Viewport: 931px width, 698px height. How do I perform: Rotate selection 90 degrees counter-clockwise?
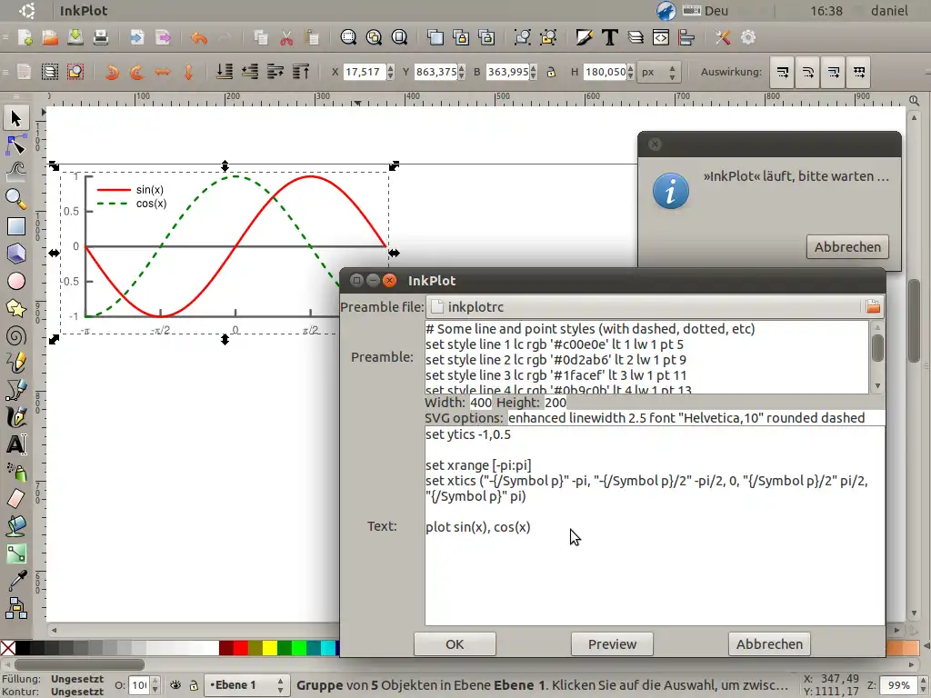click(112, 73)
